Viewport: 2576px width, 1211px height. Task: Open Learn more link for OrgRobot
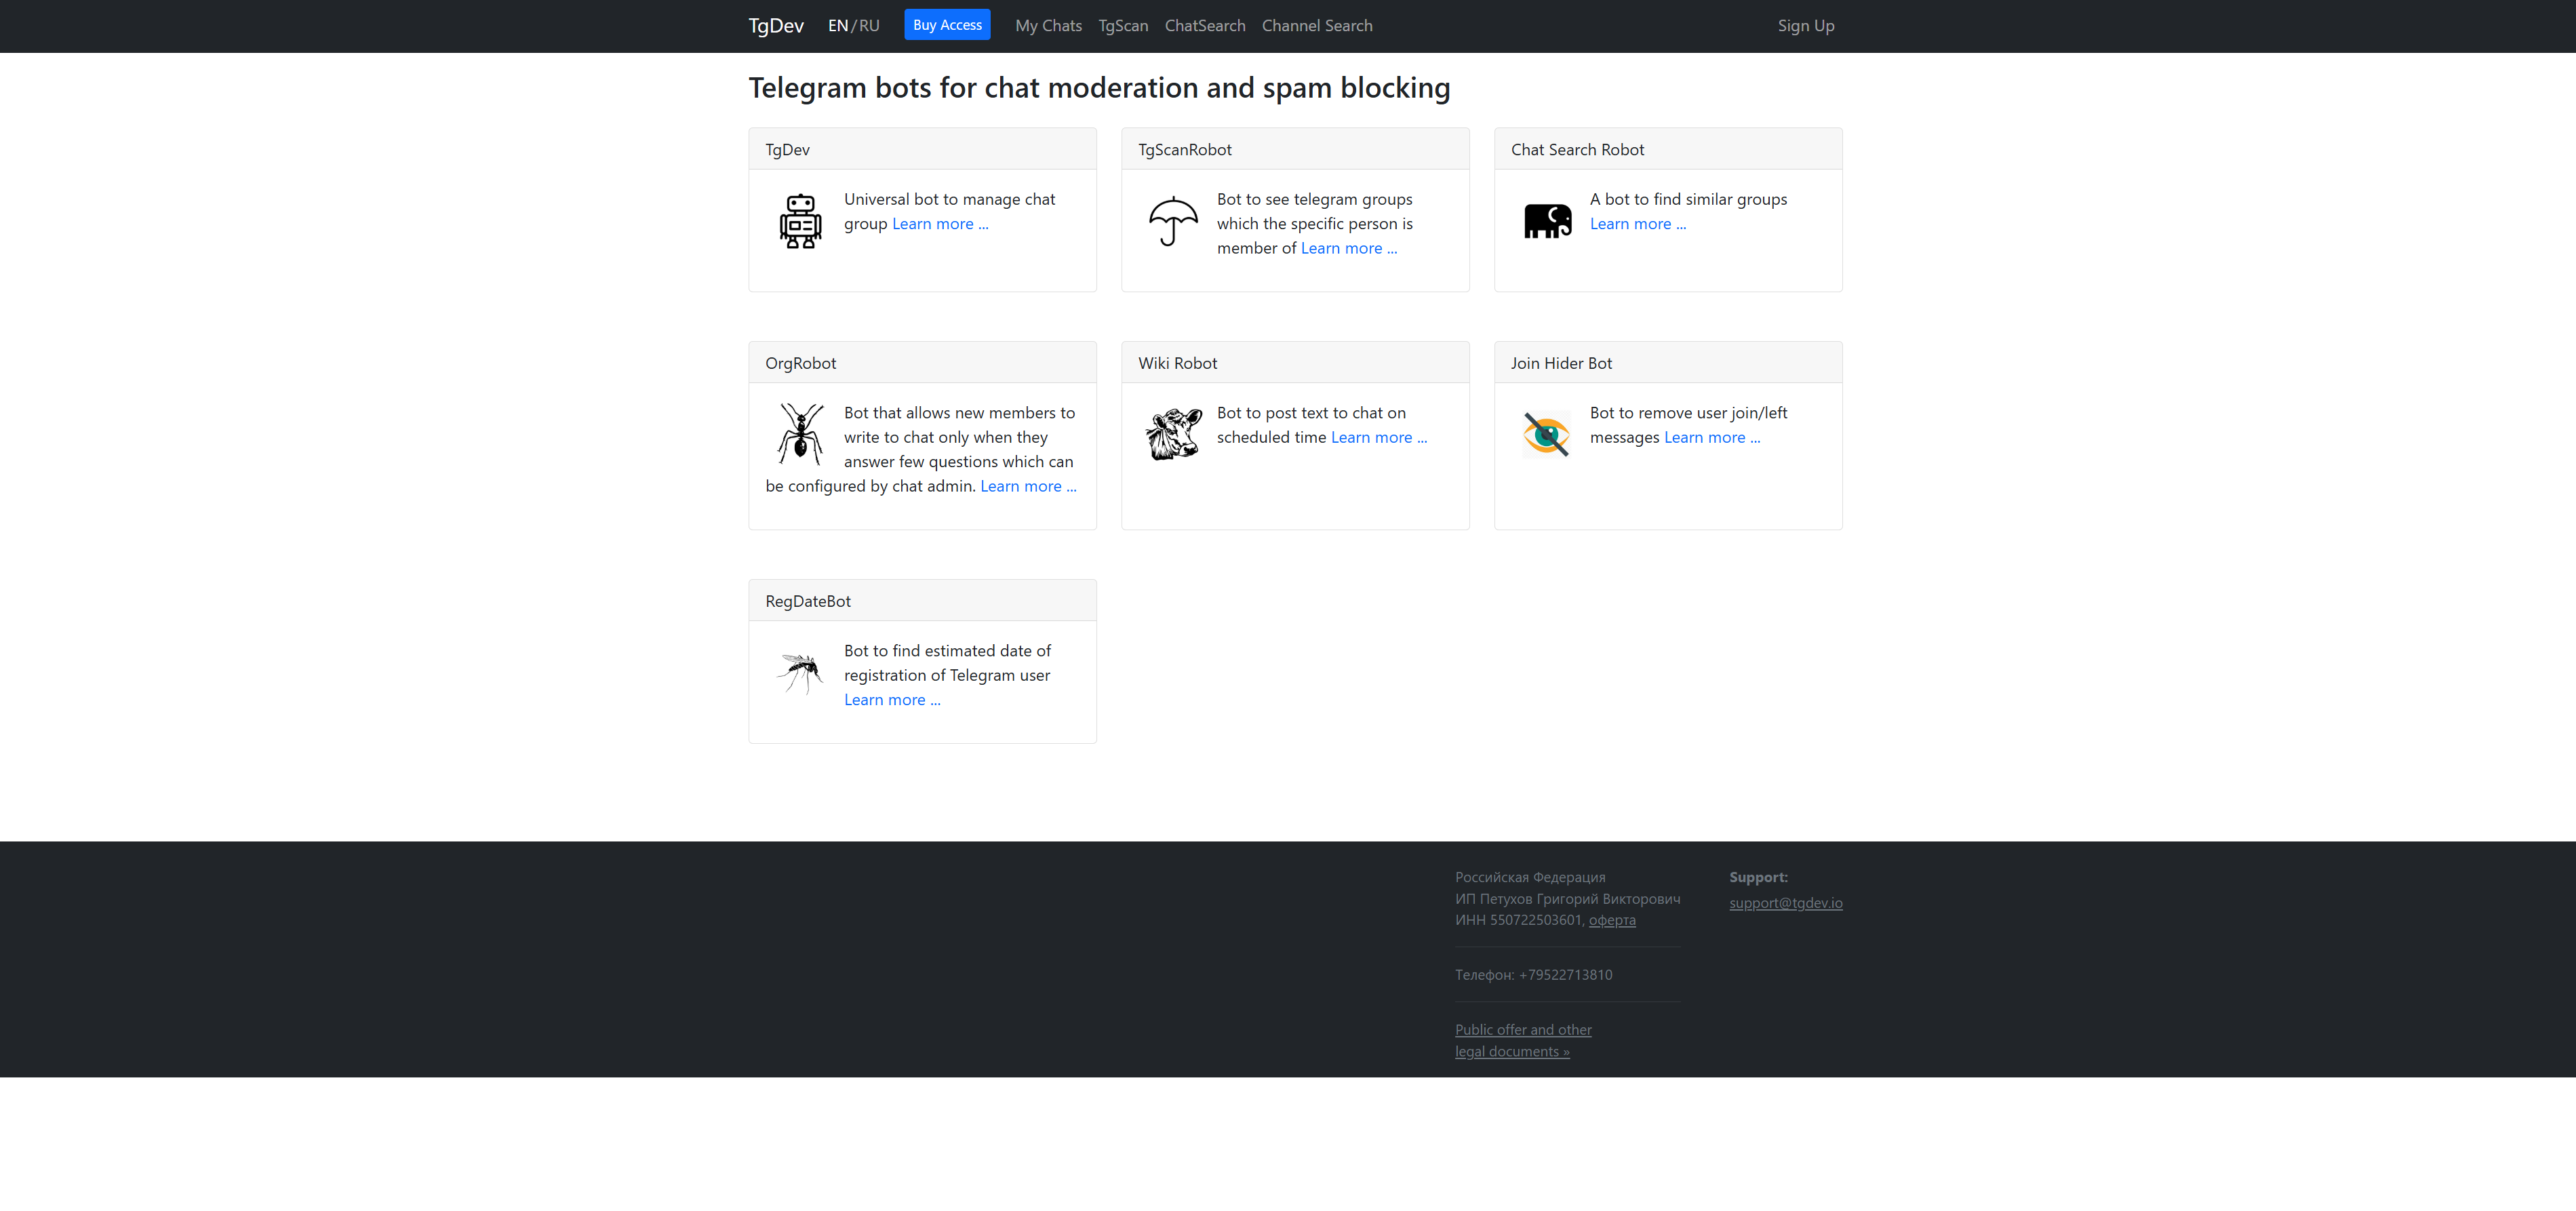(x=1028, y=486)
